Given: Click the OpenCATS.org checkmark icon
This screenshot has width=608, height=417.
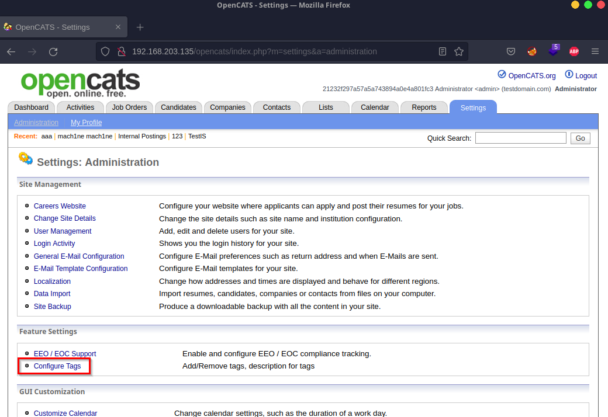Looking at the screenshot, I should point(502,74).
